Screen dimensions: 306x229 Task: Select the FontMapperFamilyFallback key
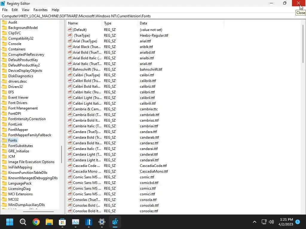coord(30,135)
